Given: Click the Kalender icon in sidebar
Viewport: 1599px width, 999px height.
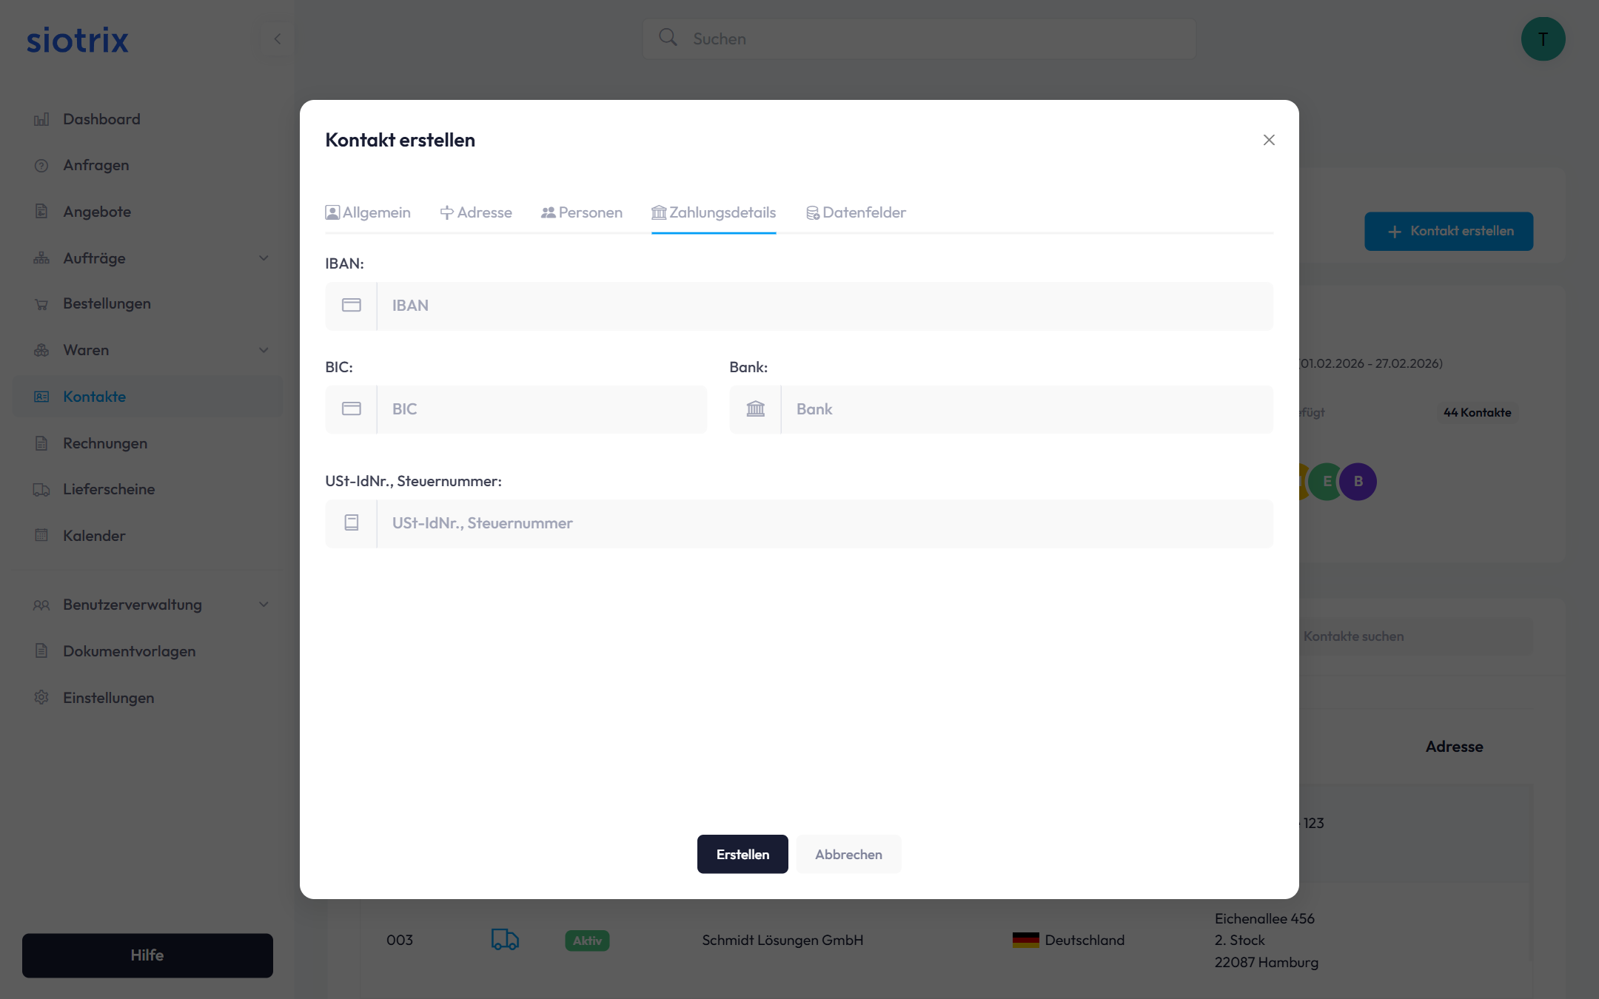Looking at the screenshot, I should (41, 536).
